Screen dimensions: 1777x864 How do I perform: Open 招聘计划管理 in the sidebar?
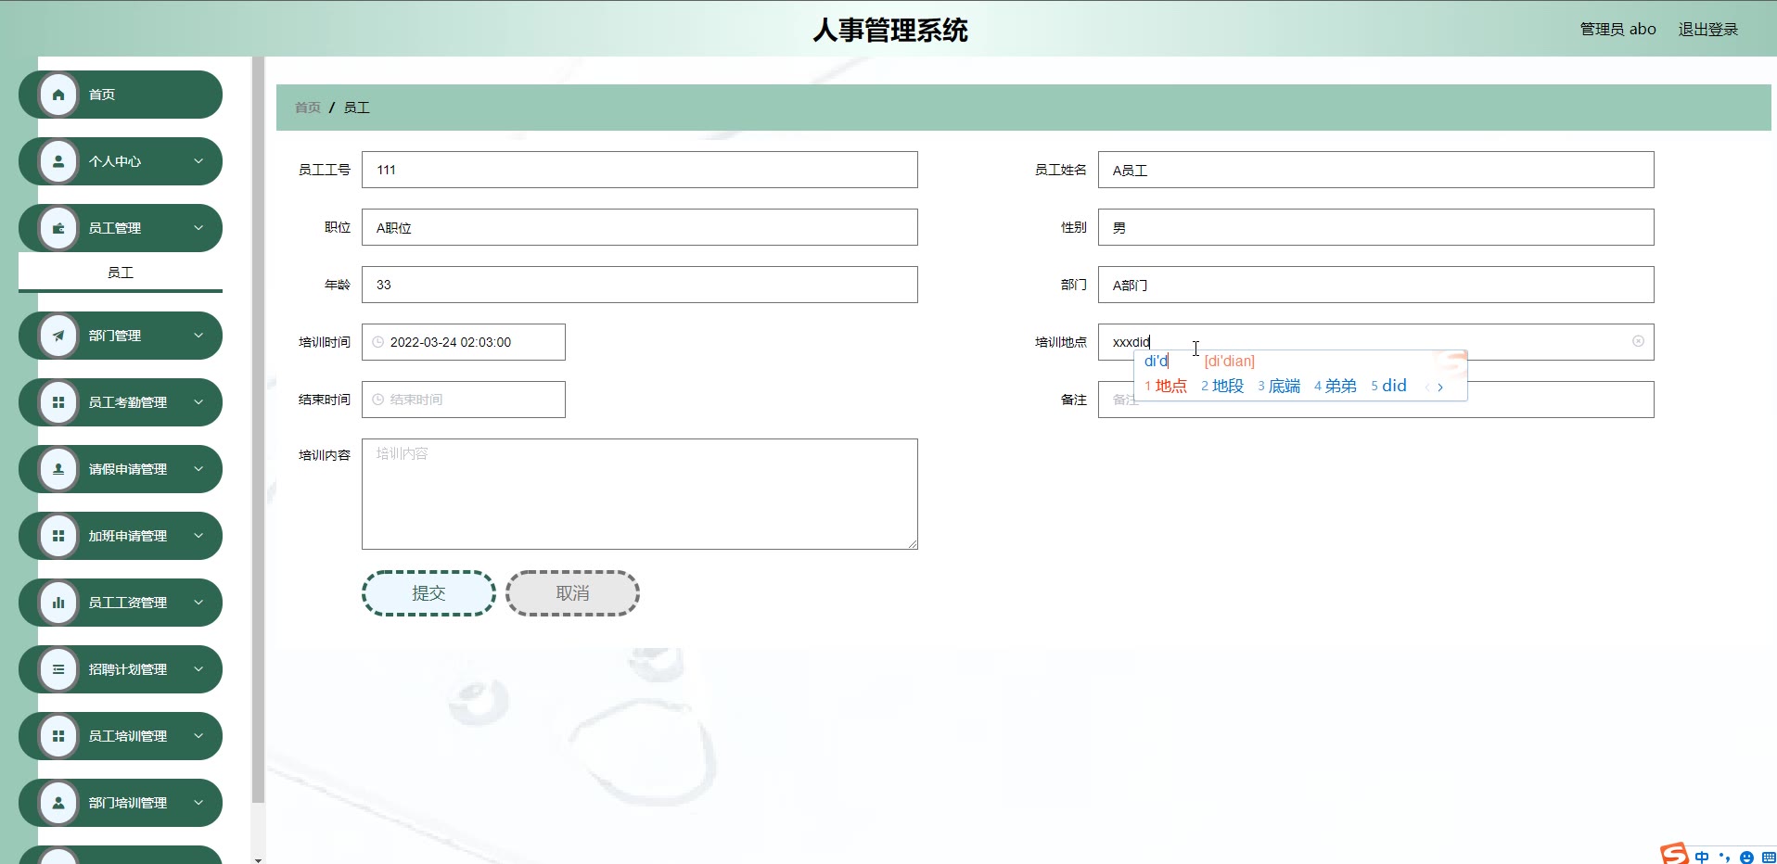click(x=121, y=669)
